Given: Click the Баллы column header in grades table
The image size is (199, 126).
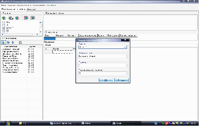Looking at the screenshot, I should pos(62,49).
